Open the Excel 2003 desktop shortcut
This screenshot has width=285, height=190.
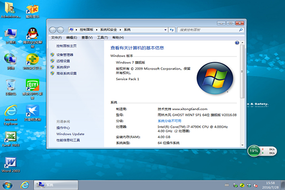[11, 139]
